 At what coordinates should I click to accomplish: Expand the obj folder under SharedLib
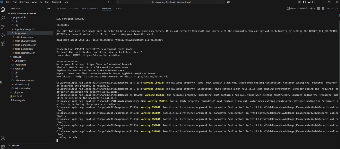[x=30, y=76]
